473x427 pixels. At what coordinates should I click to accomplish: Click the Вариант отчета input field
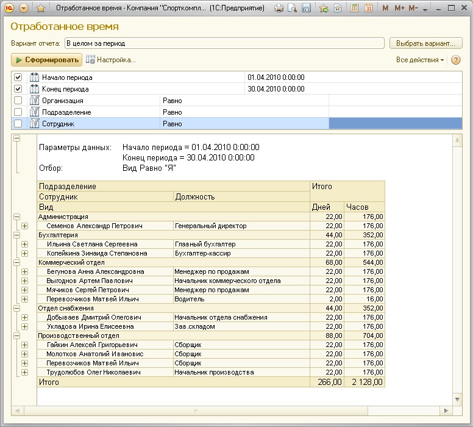tap(224, 43)
